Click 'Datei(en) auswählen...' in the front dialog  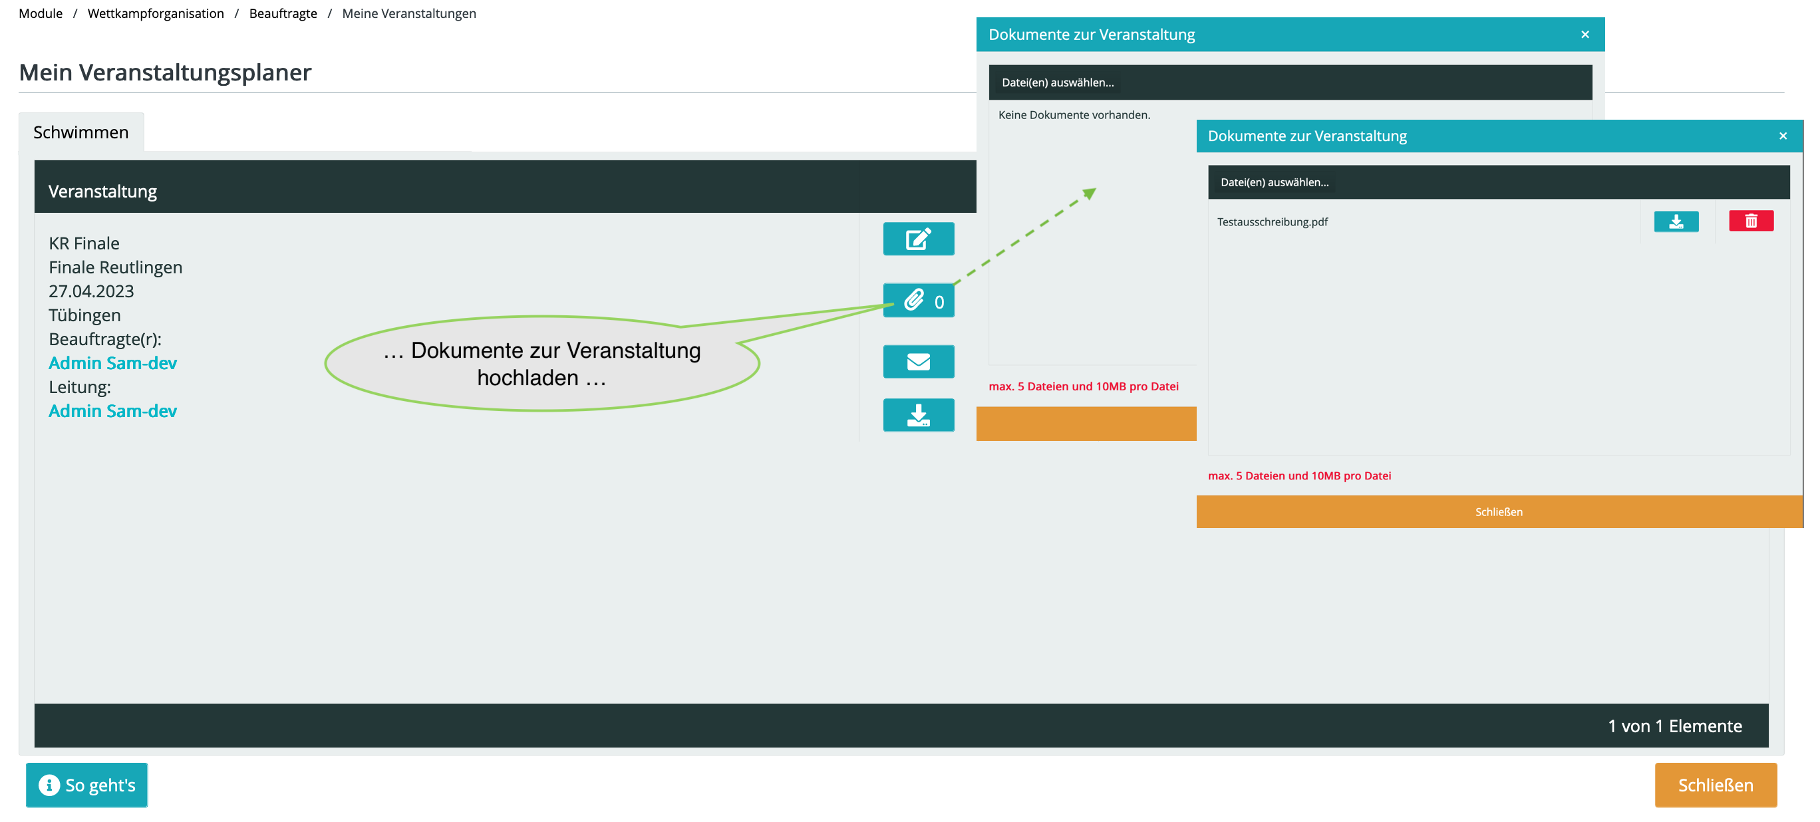(1274, 182)
